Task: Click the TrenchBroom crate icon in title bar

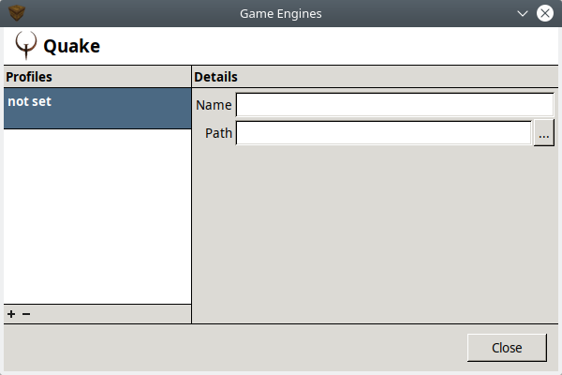Action: [x=17, y=13]
